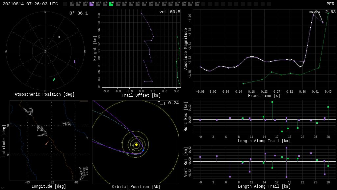Click the 'Q* 36.1' convergence angle readout
Screen dimensions: 337x190
tap(79, 13)
